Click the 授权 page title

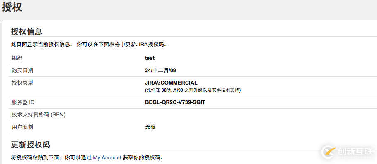click(12, 7)
